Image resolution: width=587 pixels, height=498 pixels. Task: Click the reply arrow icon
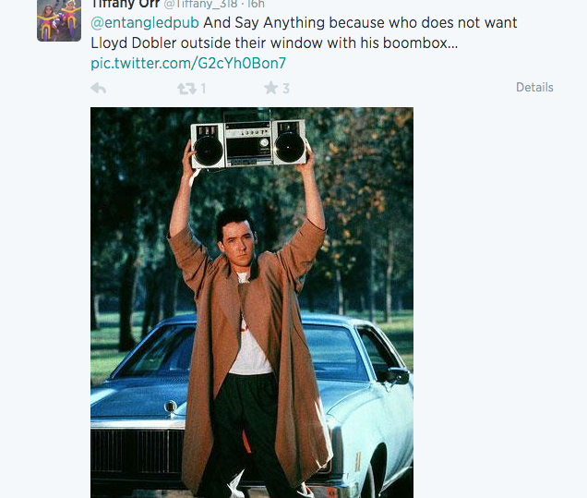pos(99,88)
